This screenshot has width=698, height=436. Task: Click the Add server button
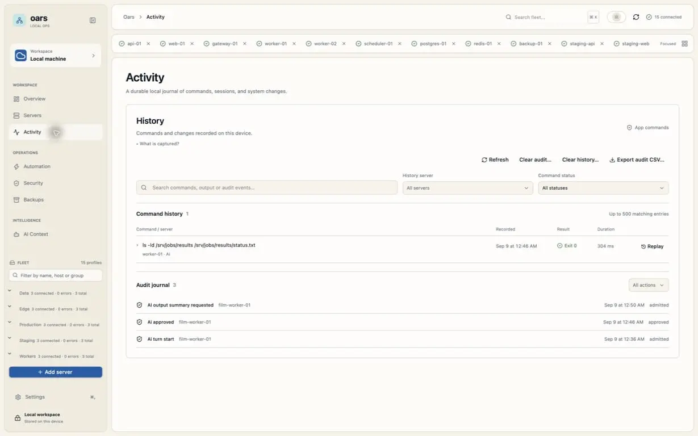pos(55,372)
